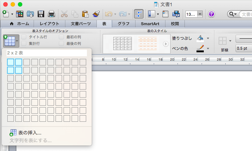Open the 0.5 pt line weight selector
The width and height of the screenshot is (252, 151).
click(244, 48)
